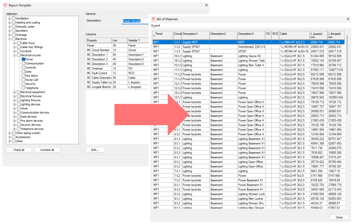Select the MC Fault Current property row
353x224 pixels.
[x=117, y=73]
